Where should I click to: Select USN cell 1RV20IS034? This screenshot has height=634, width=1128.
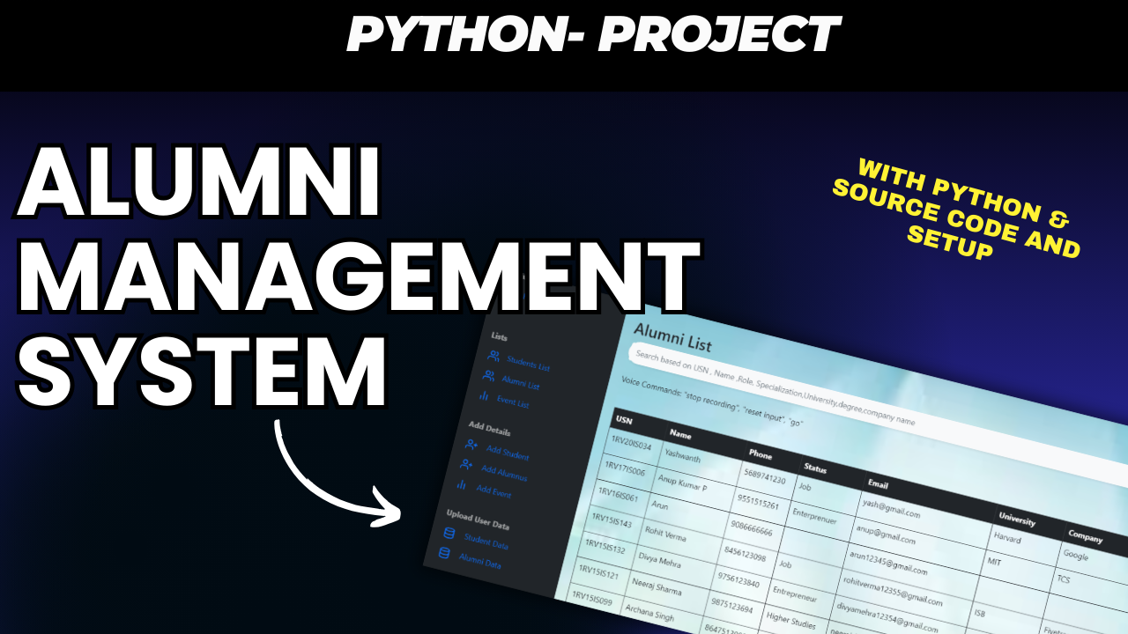631,444
